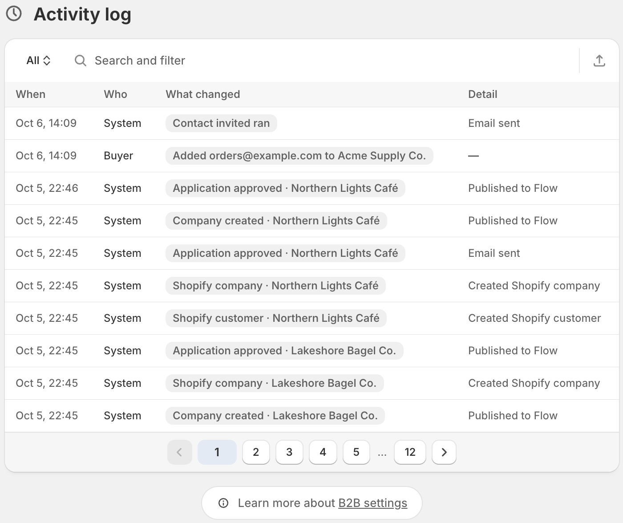Image resolution: width=623 pixels, height=523 pixels.
Task: Click Added orders@example.com to Acme Supply Co.
Action: coord(299,156)
